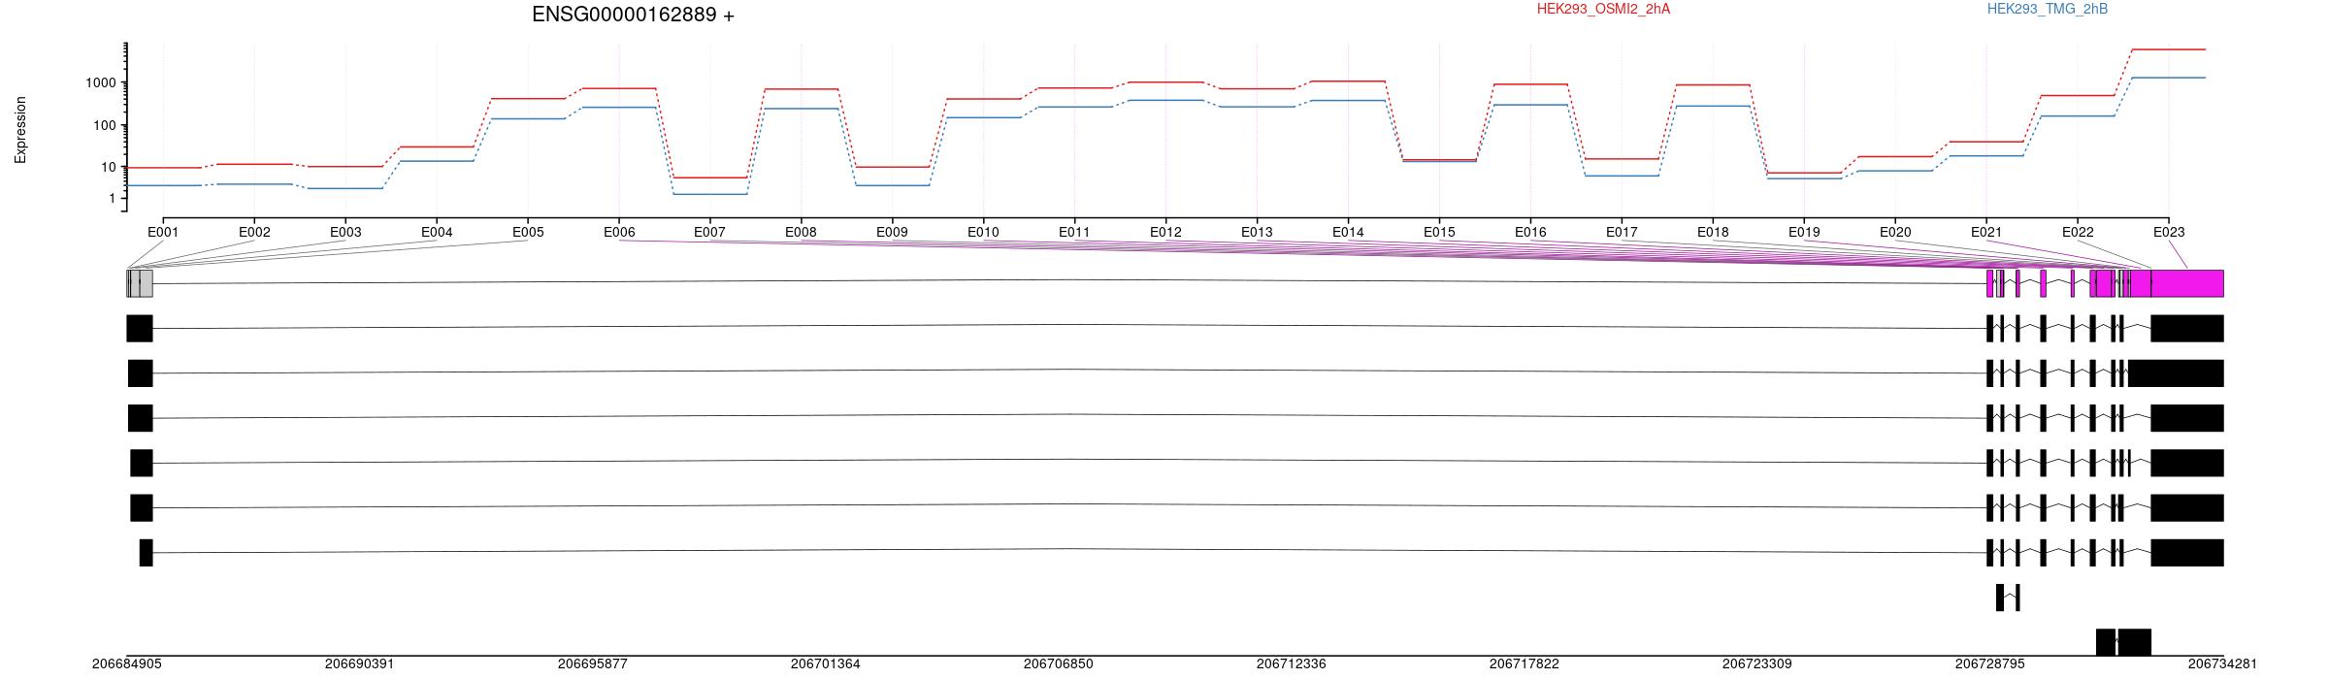
Task: Click the 1000 y-axis tick label
Action: pos(101,83)
